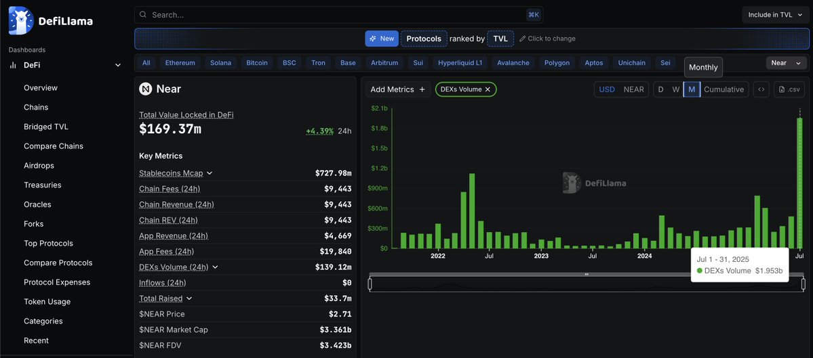Open Bridged TVL in the sidebar

pos(45,127)
